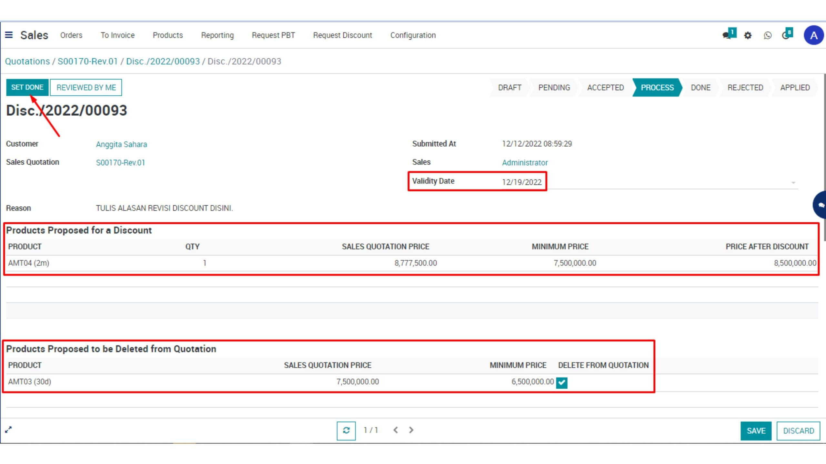Go to previous record arrow
The height and width of the screenshot is (464, 826).
(x=396, y=430)
